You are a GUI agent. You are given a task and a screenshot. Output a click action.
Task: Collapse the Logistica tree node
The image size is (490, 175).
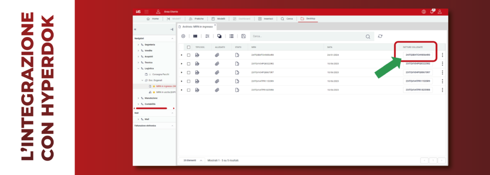tap(138, 69)
